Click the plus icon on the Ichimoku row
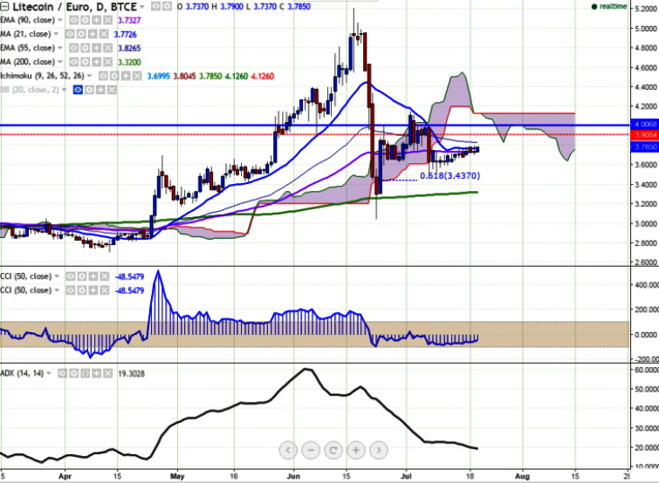The width and height of the screenshot is (659, 483). click(x=126, y=76)
